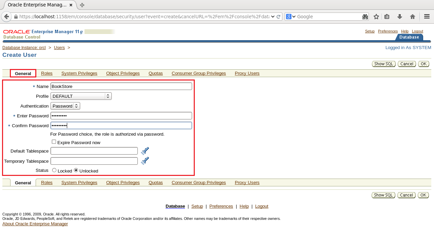The width and height of the screenshot is (434, 229).
Task: Click the bottom Show SQL button
Action: click(x=383, y=195)
